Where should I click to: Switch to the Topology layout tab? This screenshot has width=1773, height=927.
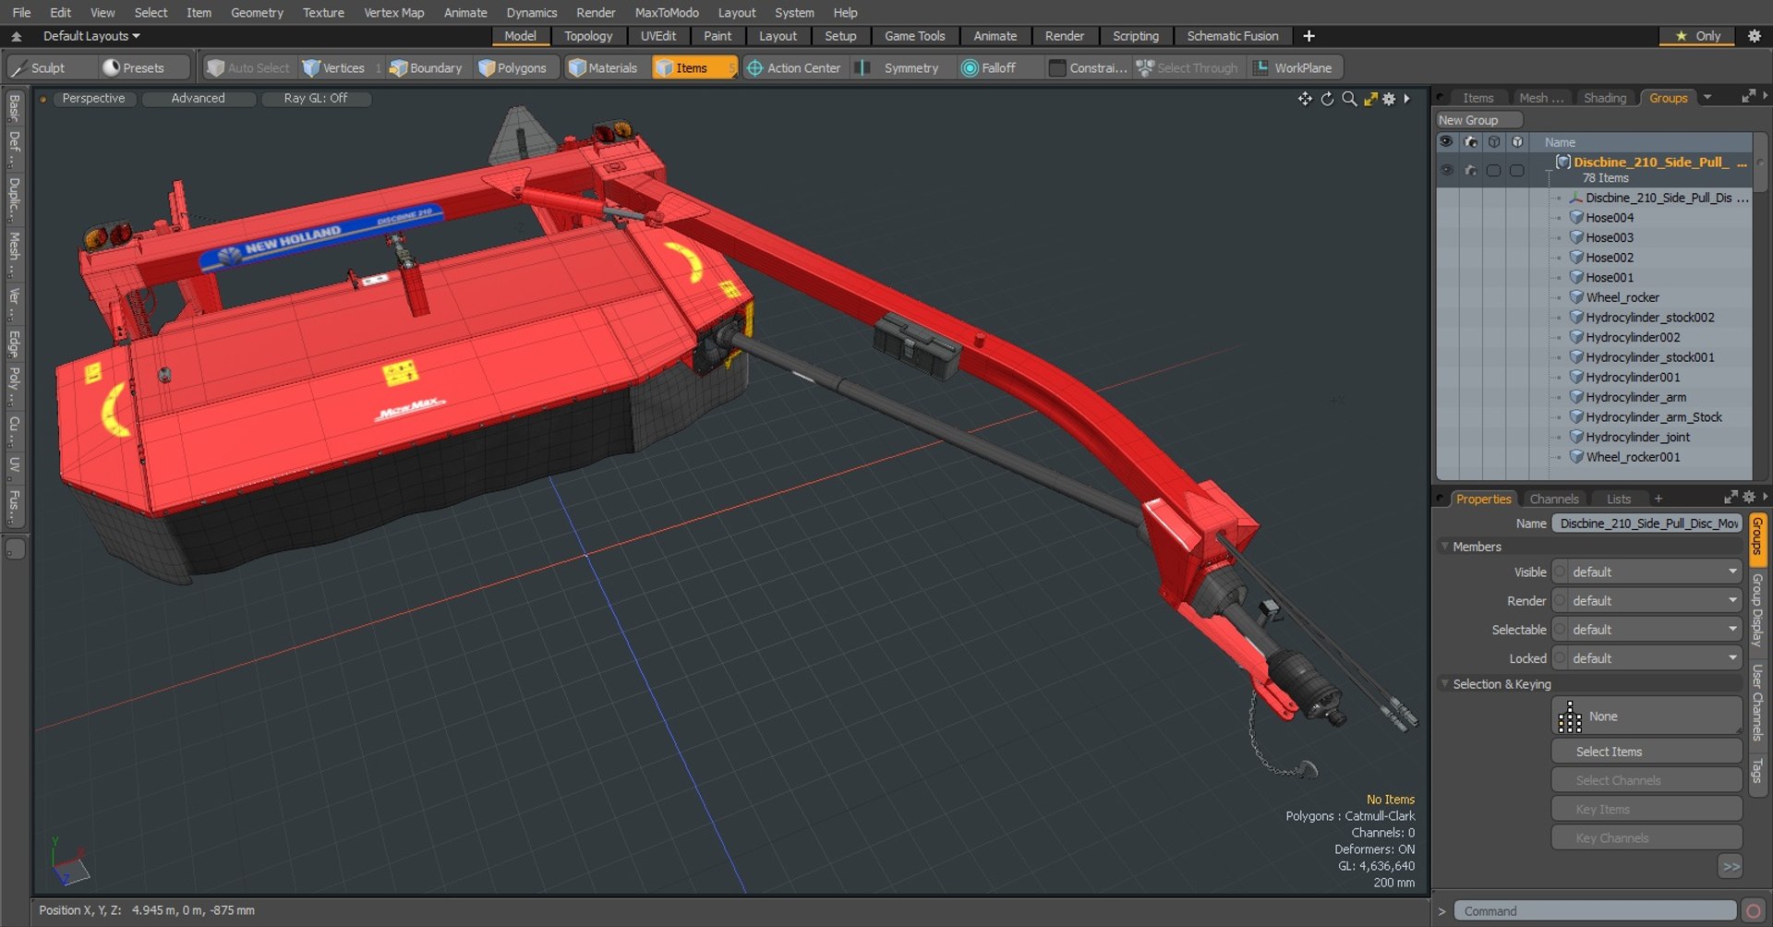point(588,36)
